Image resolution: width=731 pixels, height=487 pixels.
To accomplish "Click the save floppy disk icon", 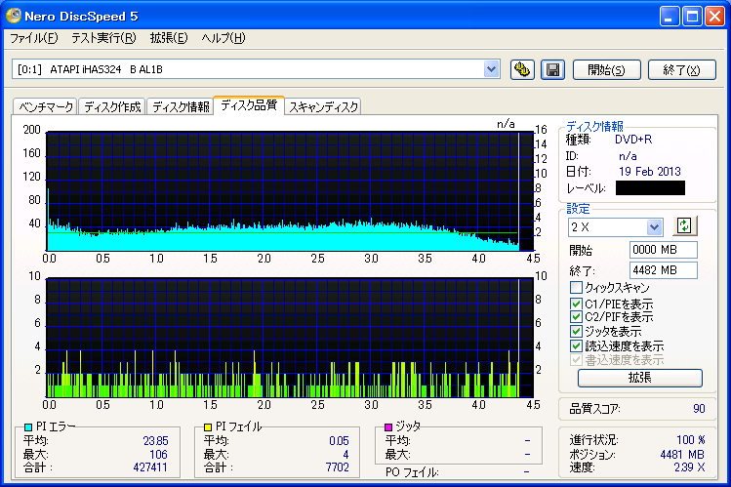I will coord(553,70).
